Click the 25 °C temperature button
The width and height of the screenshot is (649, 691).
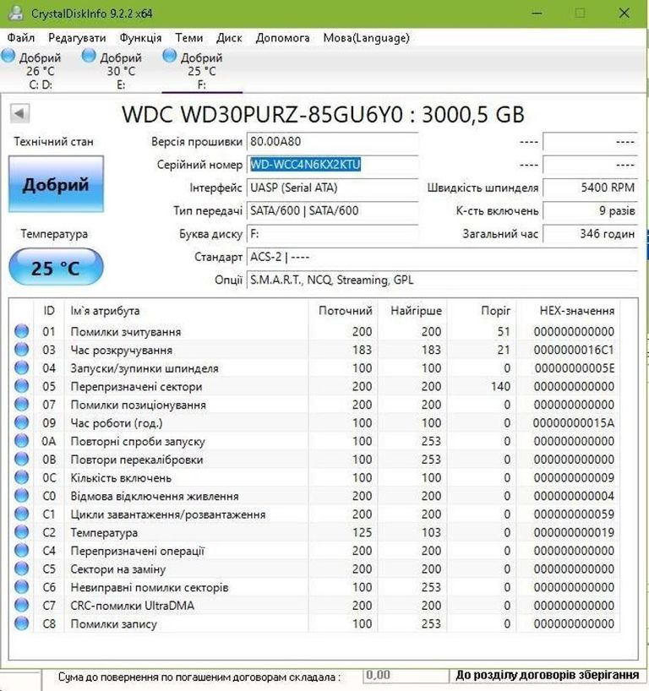(x=56, y=269)
